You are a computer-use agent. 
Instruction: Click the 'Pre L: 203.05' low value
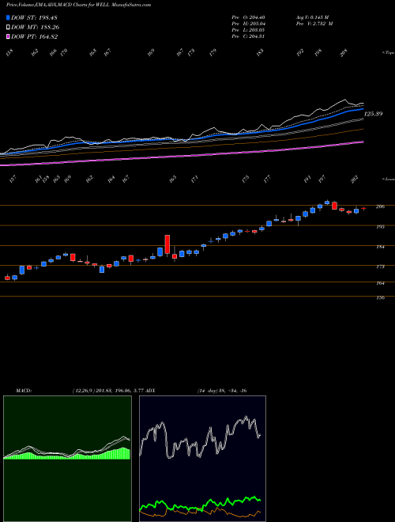(x=248, y=30)
